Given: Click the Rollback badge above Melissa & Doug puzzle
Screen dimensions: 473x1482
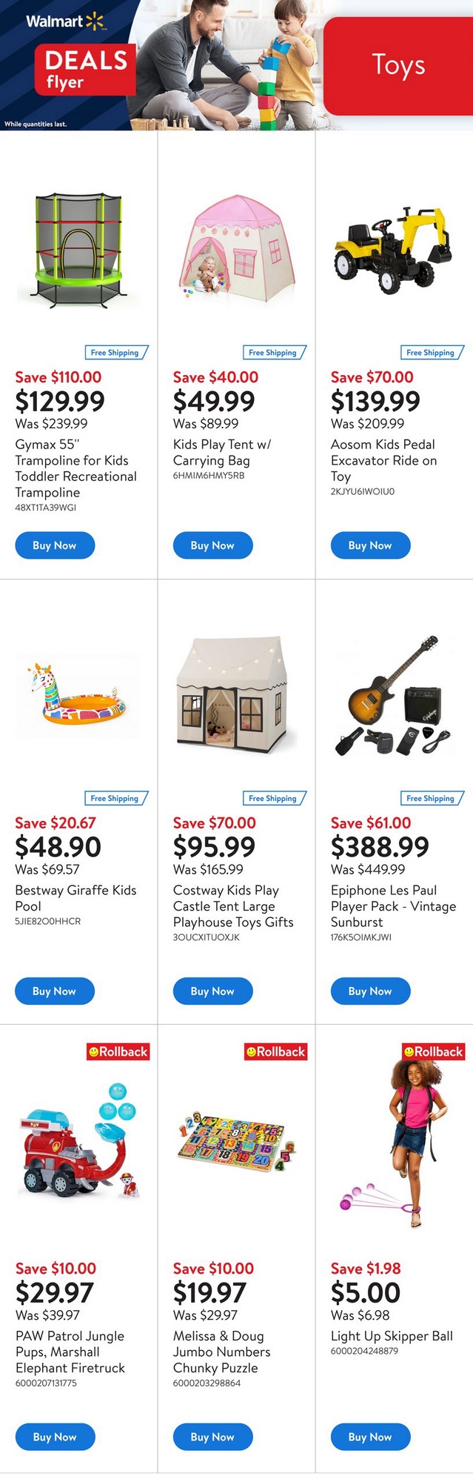Looking at the screenshot, I should pos(275,1051).
